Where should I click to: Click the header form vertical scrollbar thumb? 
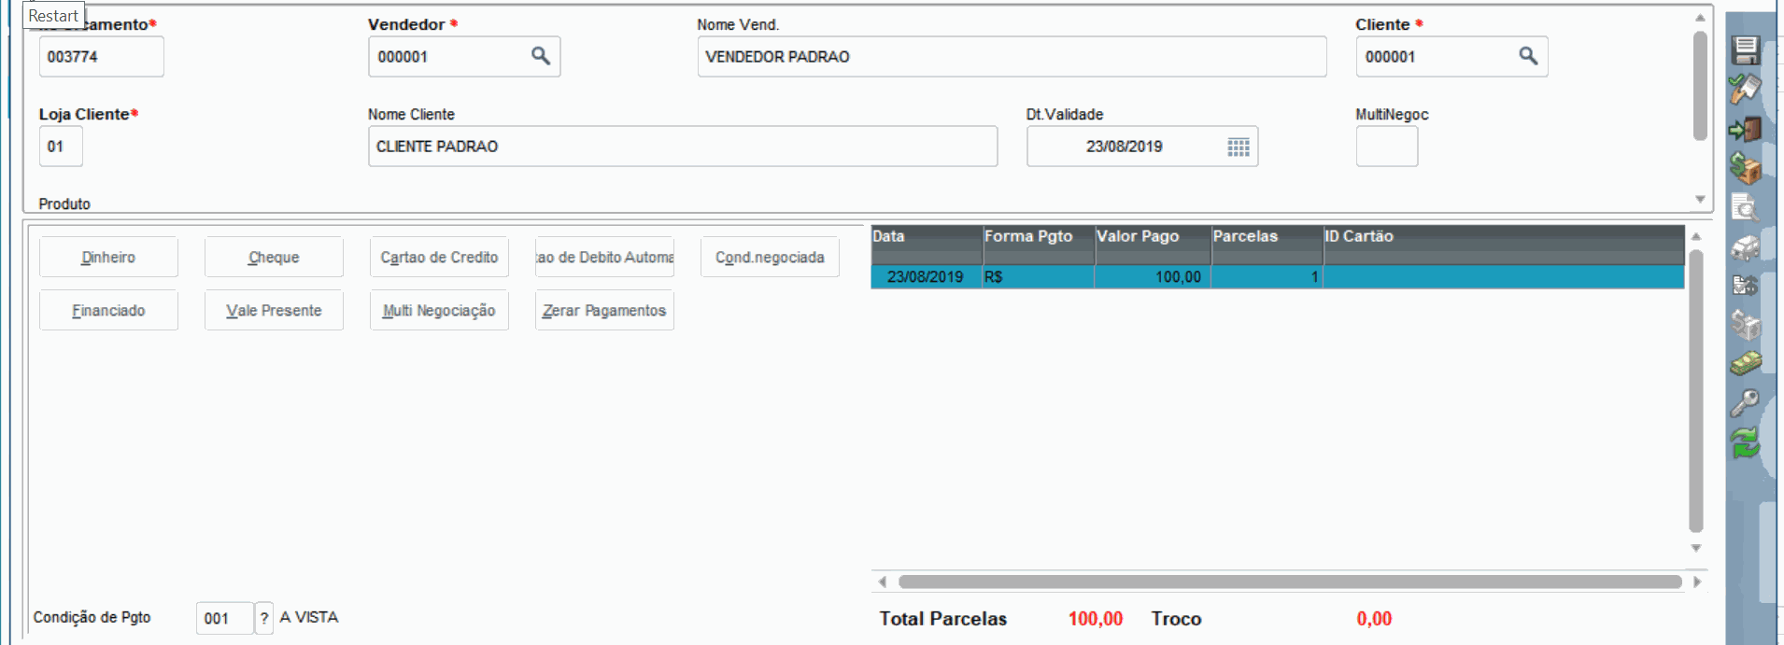[x=1700, y=86]
